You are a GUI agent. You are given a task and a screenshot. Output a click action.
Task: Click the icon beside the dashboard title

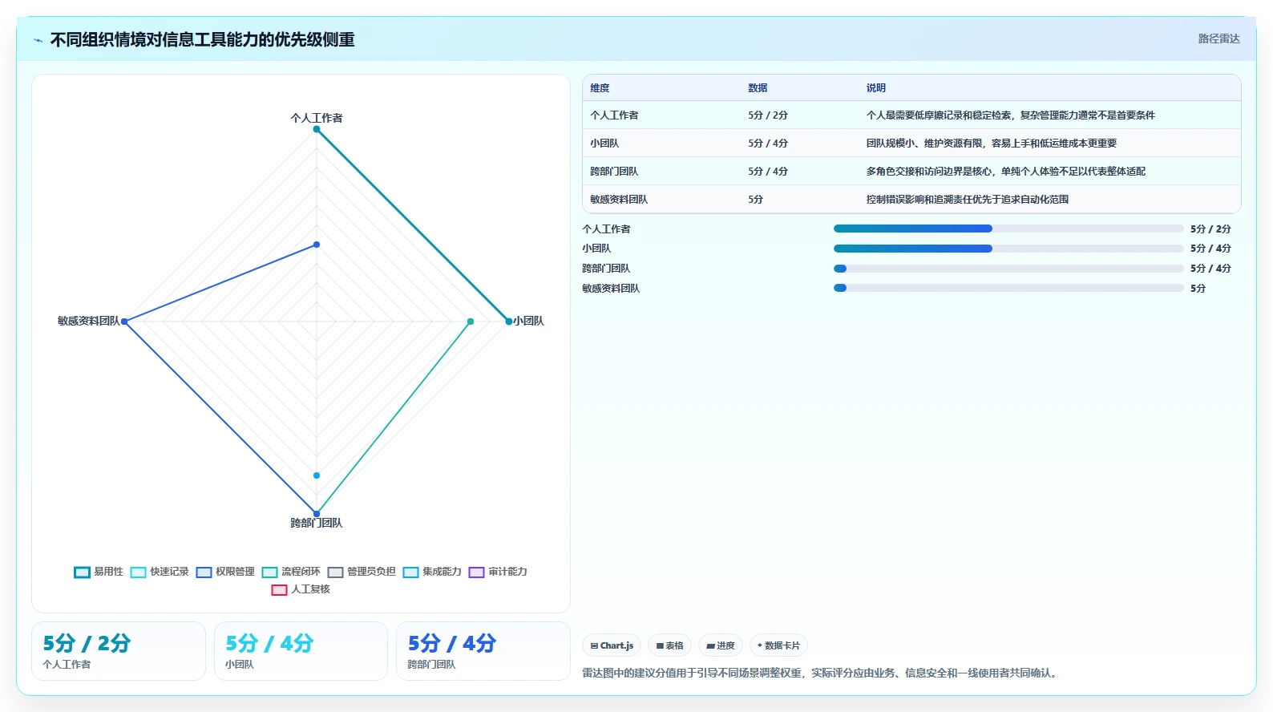tap(38, 40)
